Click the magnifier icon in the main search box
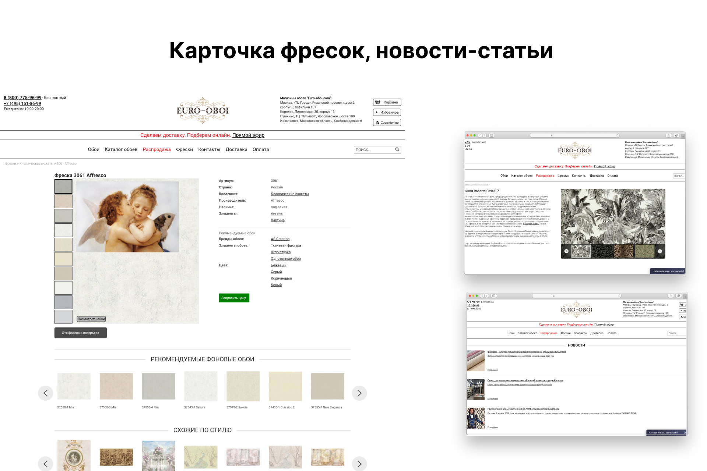The image size is (707, 471). [397, 149]
